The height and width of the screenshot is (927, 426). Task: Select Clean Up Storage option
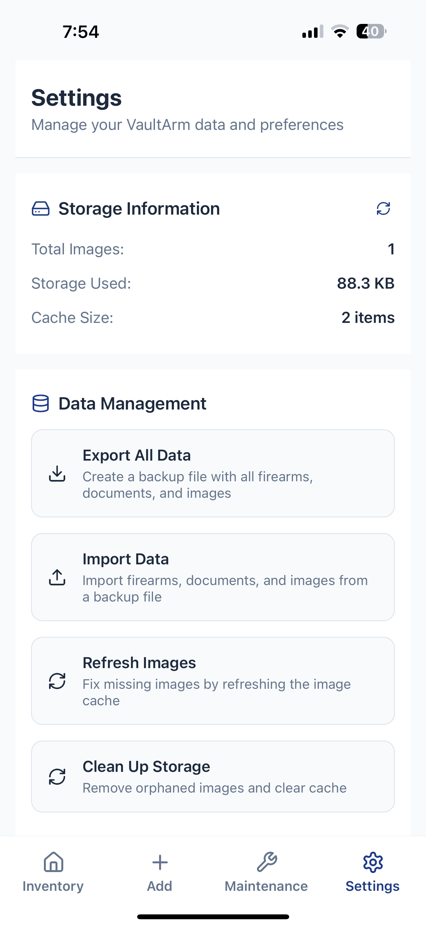[213, 777]
